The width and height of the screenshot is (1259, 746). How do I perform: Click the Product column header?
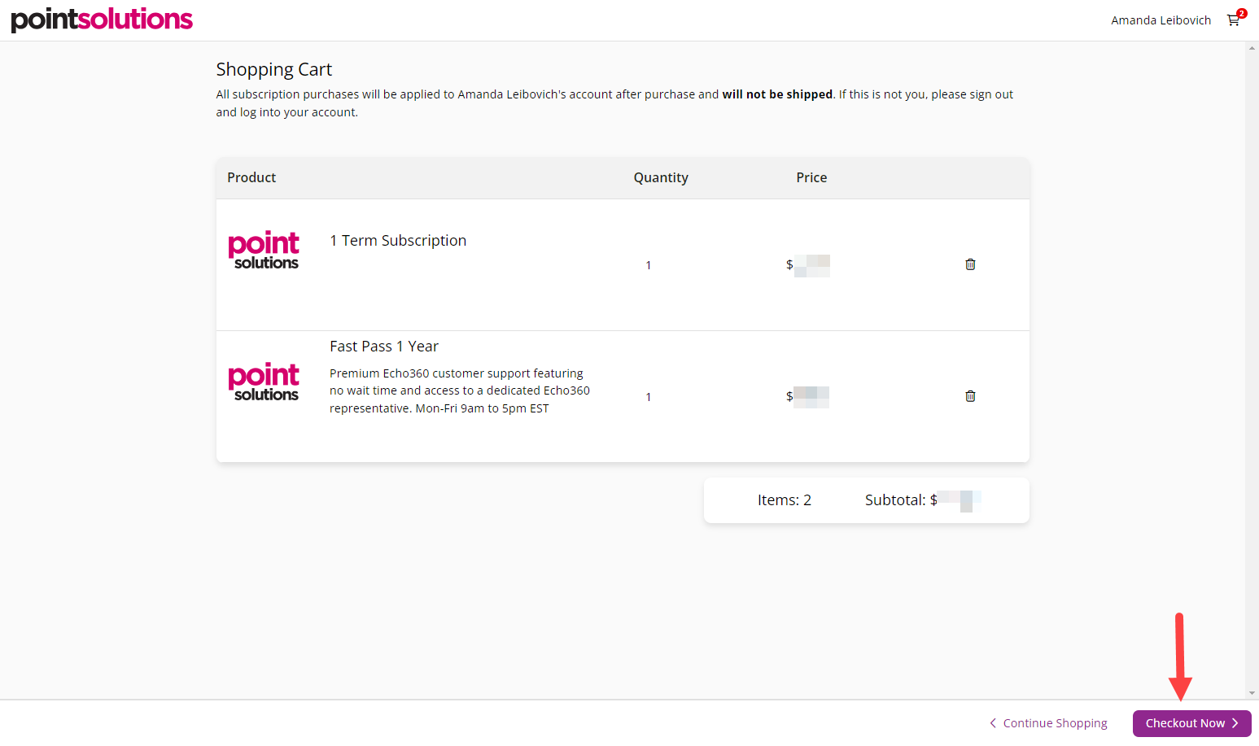click(x=251, y=177)
